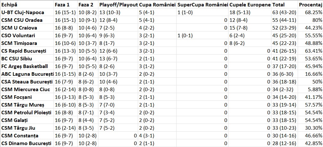Click the 63 (43-20) total cell
323x147 pixels.
click(285, 13)
